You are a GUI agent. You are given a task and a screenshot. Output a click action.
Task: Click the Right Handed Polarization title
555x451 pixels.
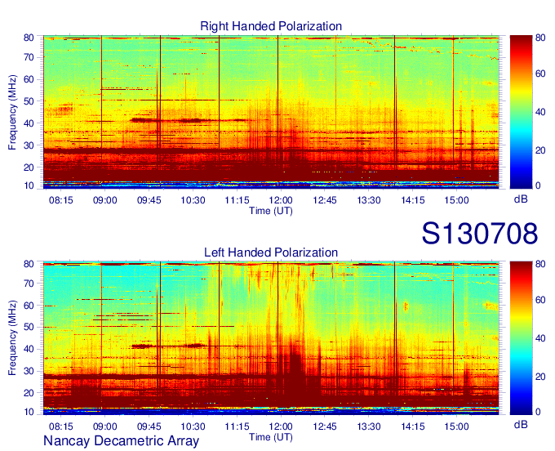(x=271, y=26)
